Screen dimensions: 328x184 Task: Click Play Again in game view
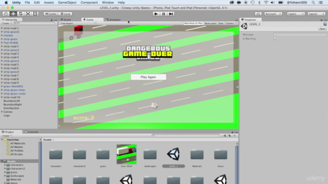[148, 77]
